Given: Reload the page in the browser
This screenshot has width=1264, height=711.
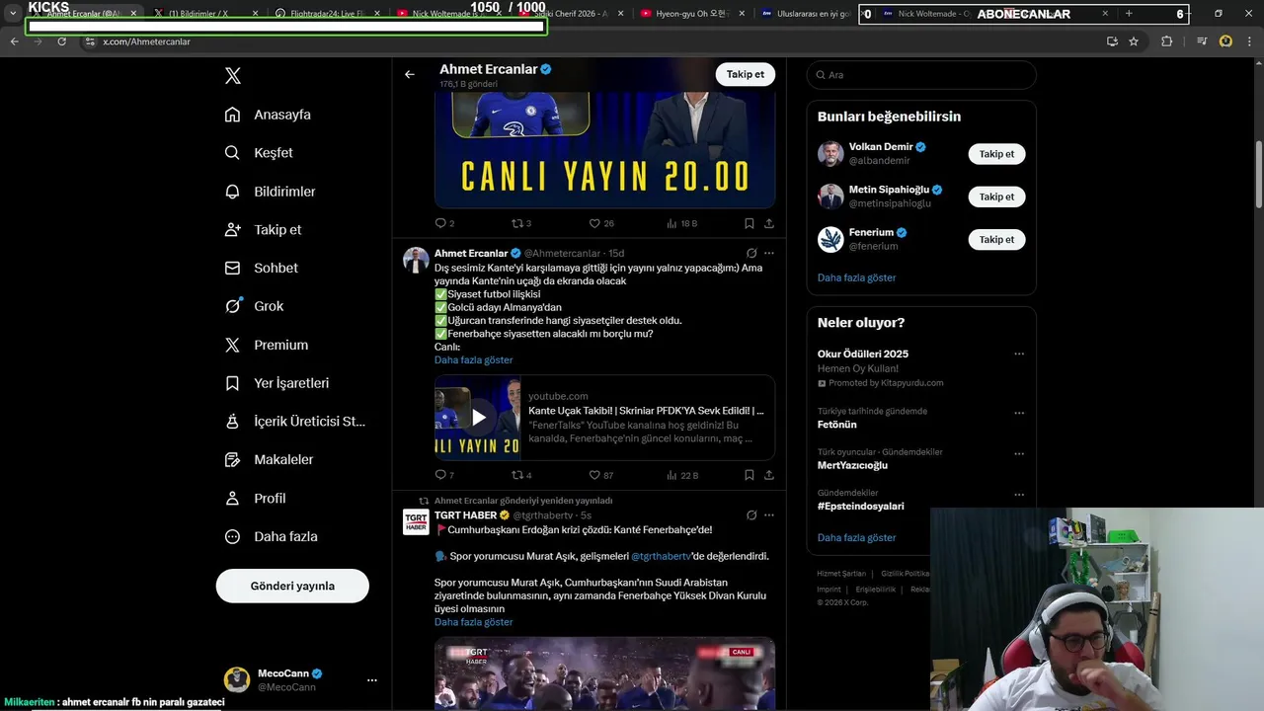Looking at the screenshot, I should pos(61,41).
